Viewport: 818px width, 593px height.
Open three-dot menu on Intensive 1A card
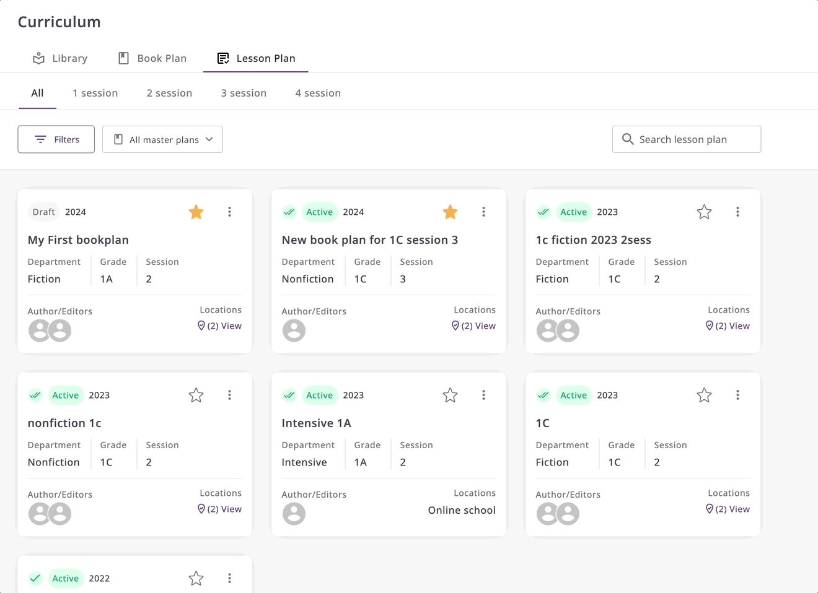[x=483, y=395]
